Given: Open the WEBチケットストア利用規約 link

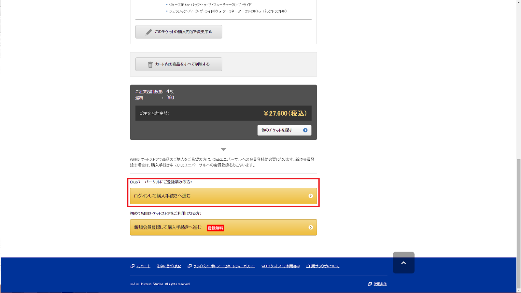Looking at the screenshot, I should [280, 266].
